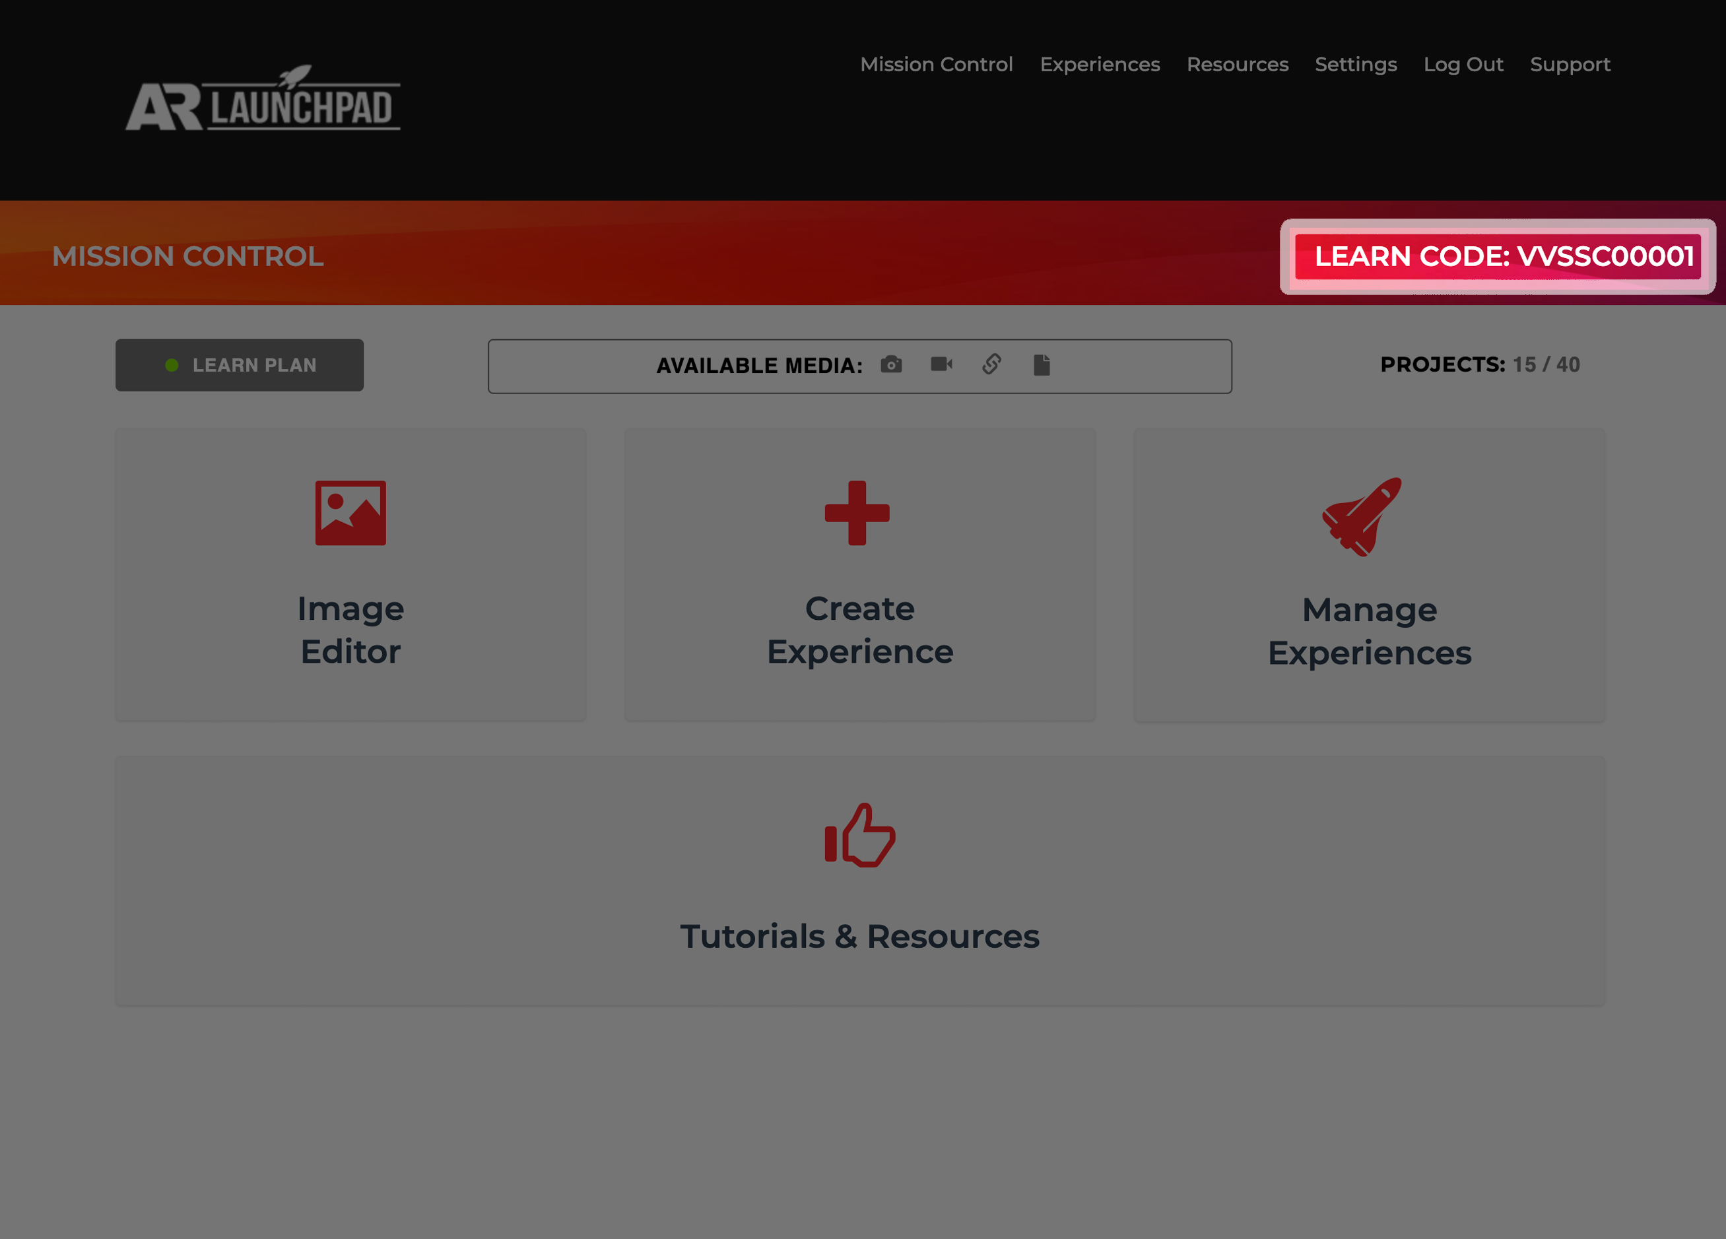Image resolution: width=1726 pixels, height=1239 pixels.
Task: Click the document file media icon
Action: click(1042, 365)
